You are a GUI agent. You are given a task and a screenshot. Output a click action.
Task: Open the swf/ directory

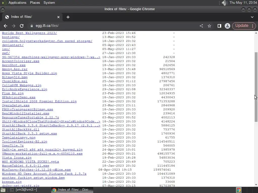[6, 53]
